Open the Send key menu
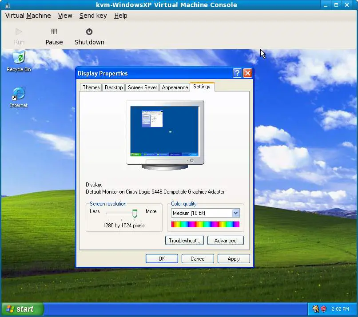This screenshot has width=358, height=317. click(93, 16)
